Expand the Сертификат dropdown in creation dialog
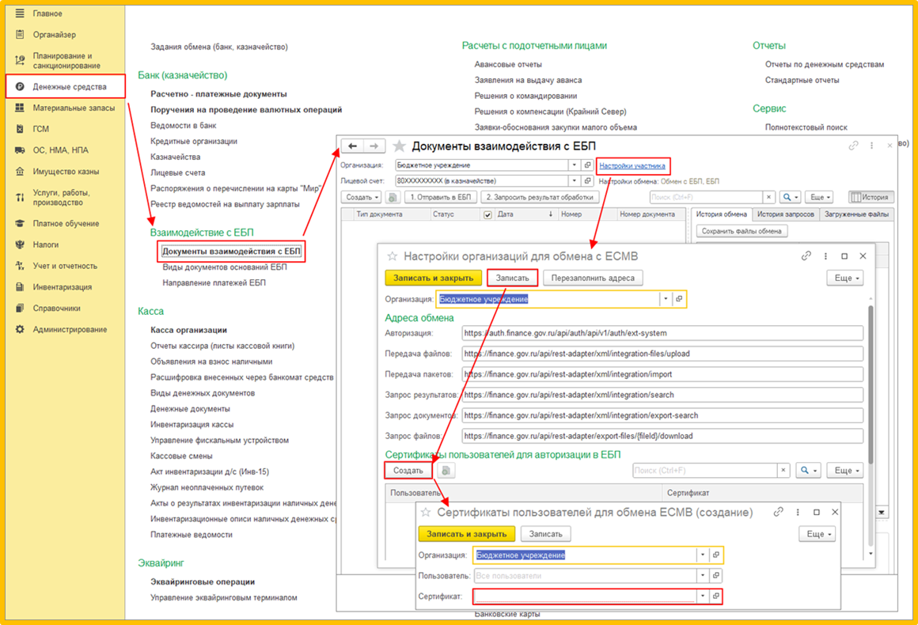The height and width of the screenshot is (625, 918). pyautogui.click(x=703, y=596)
